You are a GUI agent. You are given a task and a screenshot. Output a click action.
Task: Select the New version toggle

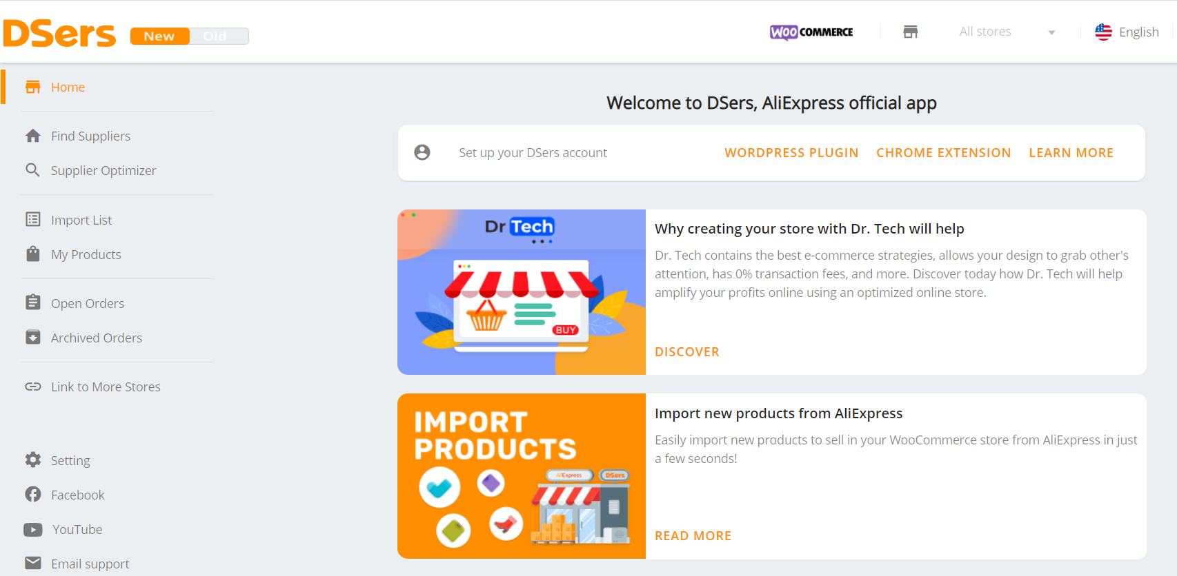coord(160,36)
